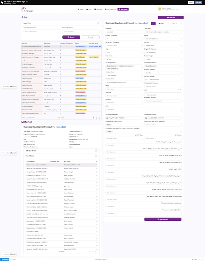Screen dimensions: 205x261
Task: Remove Lama Alzahrani tag from Sourcing Owner
Action: pyautogui.click(x=117, y=69)
